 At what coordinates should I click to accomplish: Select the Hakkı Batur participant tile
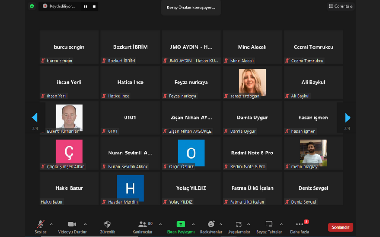tap(69, 188)
